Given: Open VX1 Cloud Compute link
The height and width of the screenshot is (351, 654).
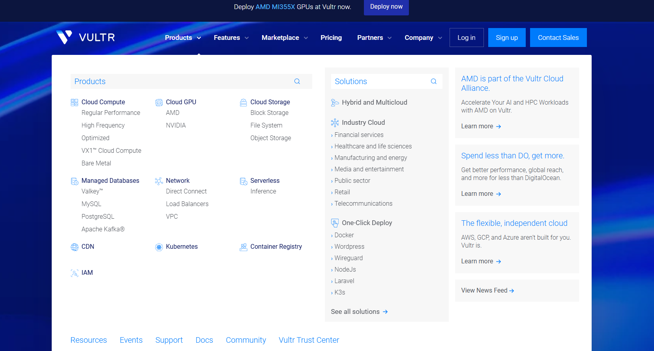Looking at the screenshot, I should (111, 150).
